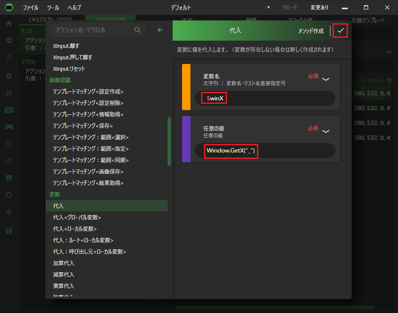398x313 pixels.
Task: Click the 変数 category heading
Action: [55, 194]
